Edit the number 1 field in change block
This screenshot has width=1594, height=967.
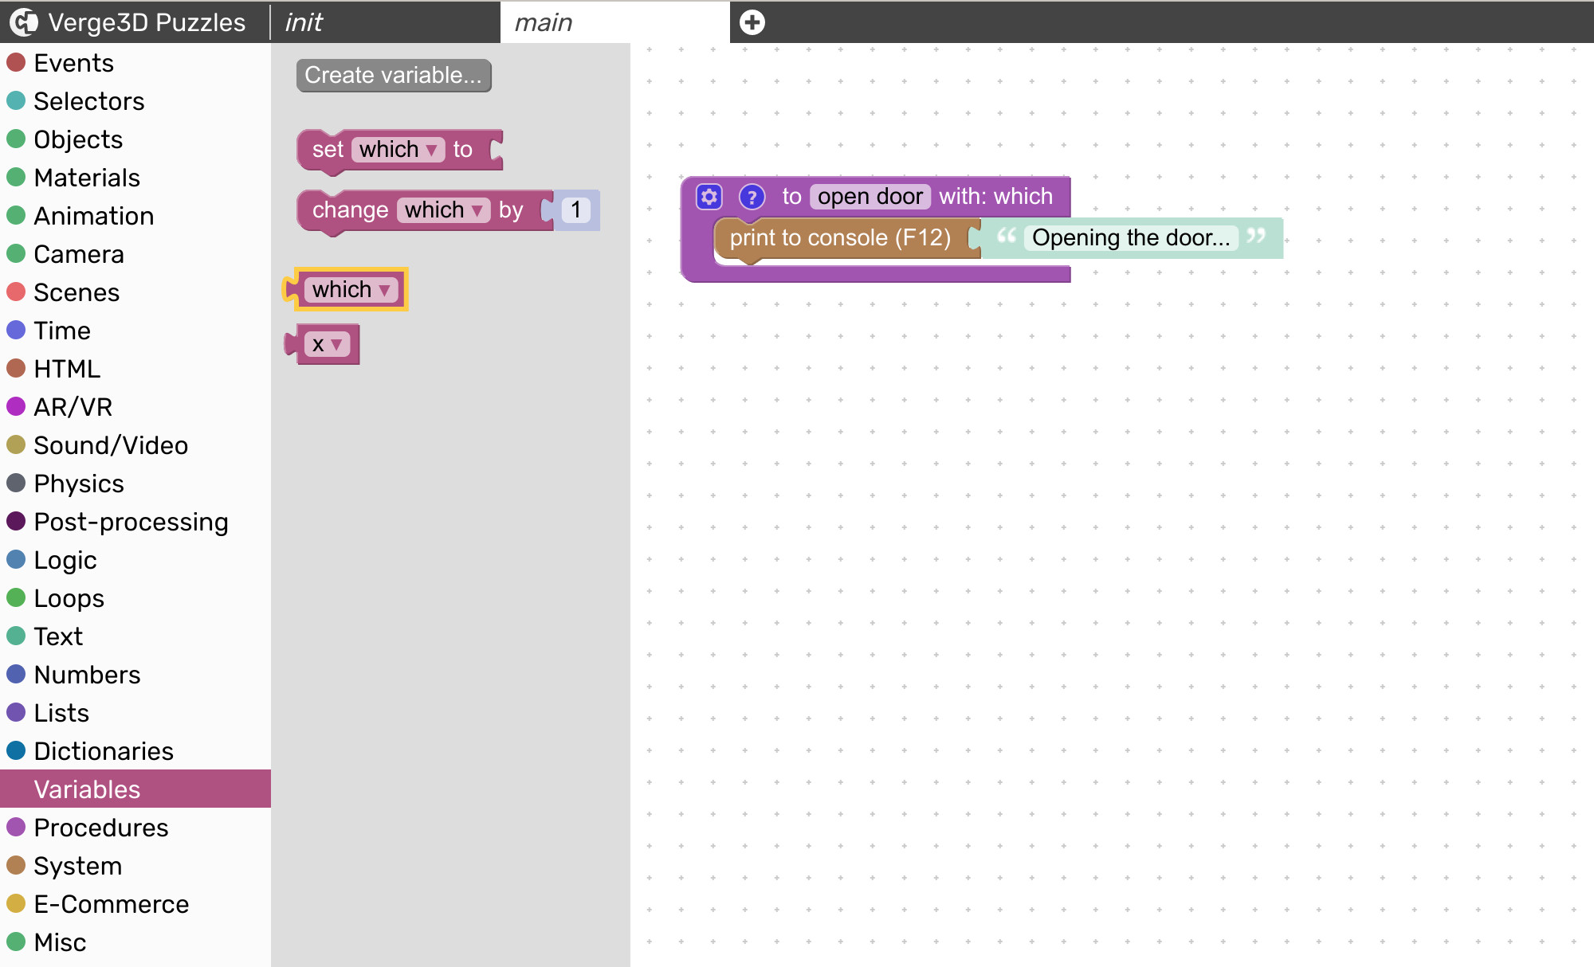tap(575, 210)
